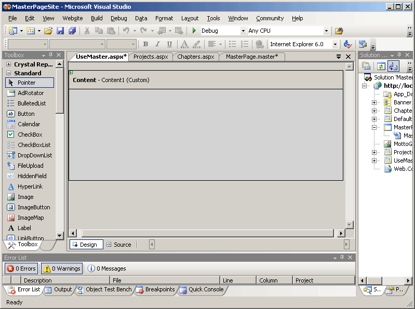The height and width of the screenshot is (309, 415).
Task: Open the Internet Explorer 6.0 target dropdown
Action: pos(335,45)
